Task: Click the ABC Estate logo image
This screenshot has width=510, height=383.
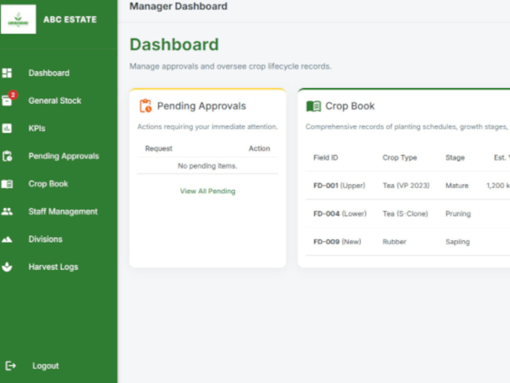Action: coord(18,19)
